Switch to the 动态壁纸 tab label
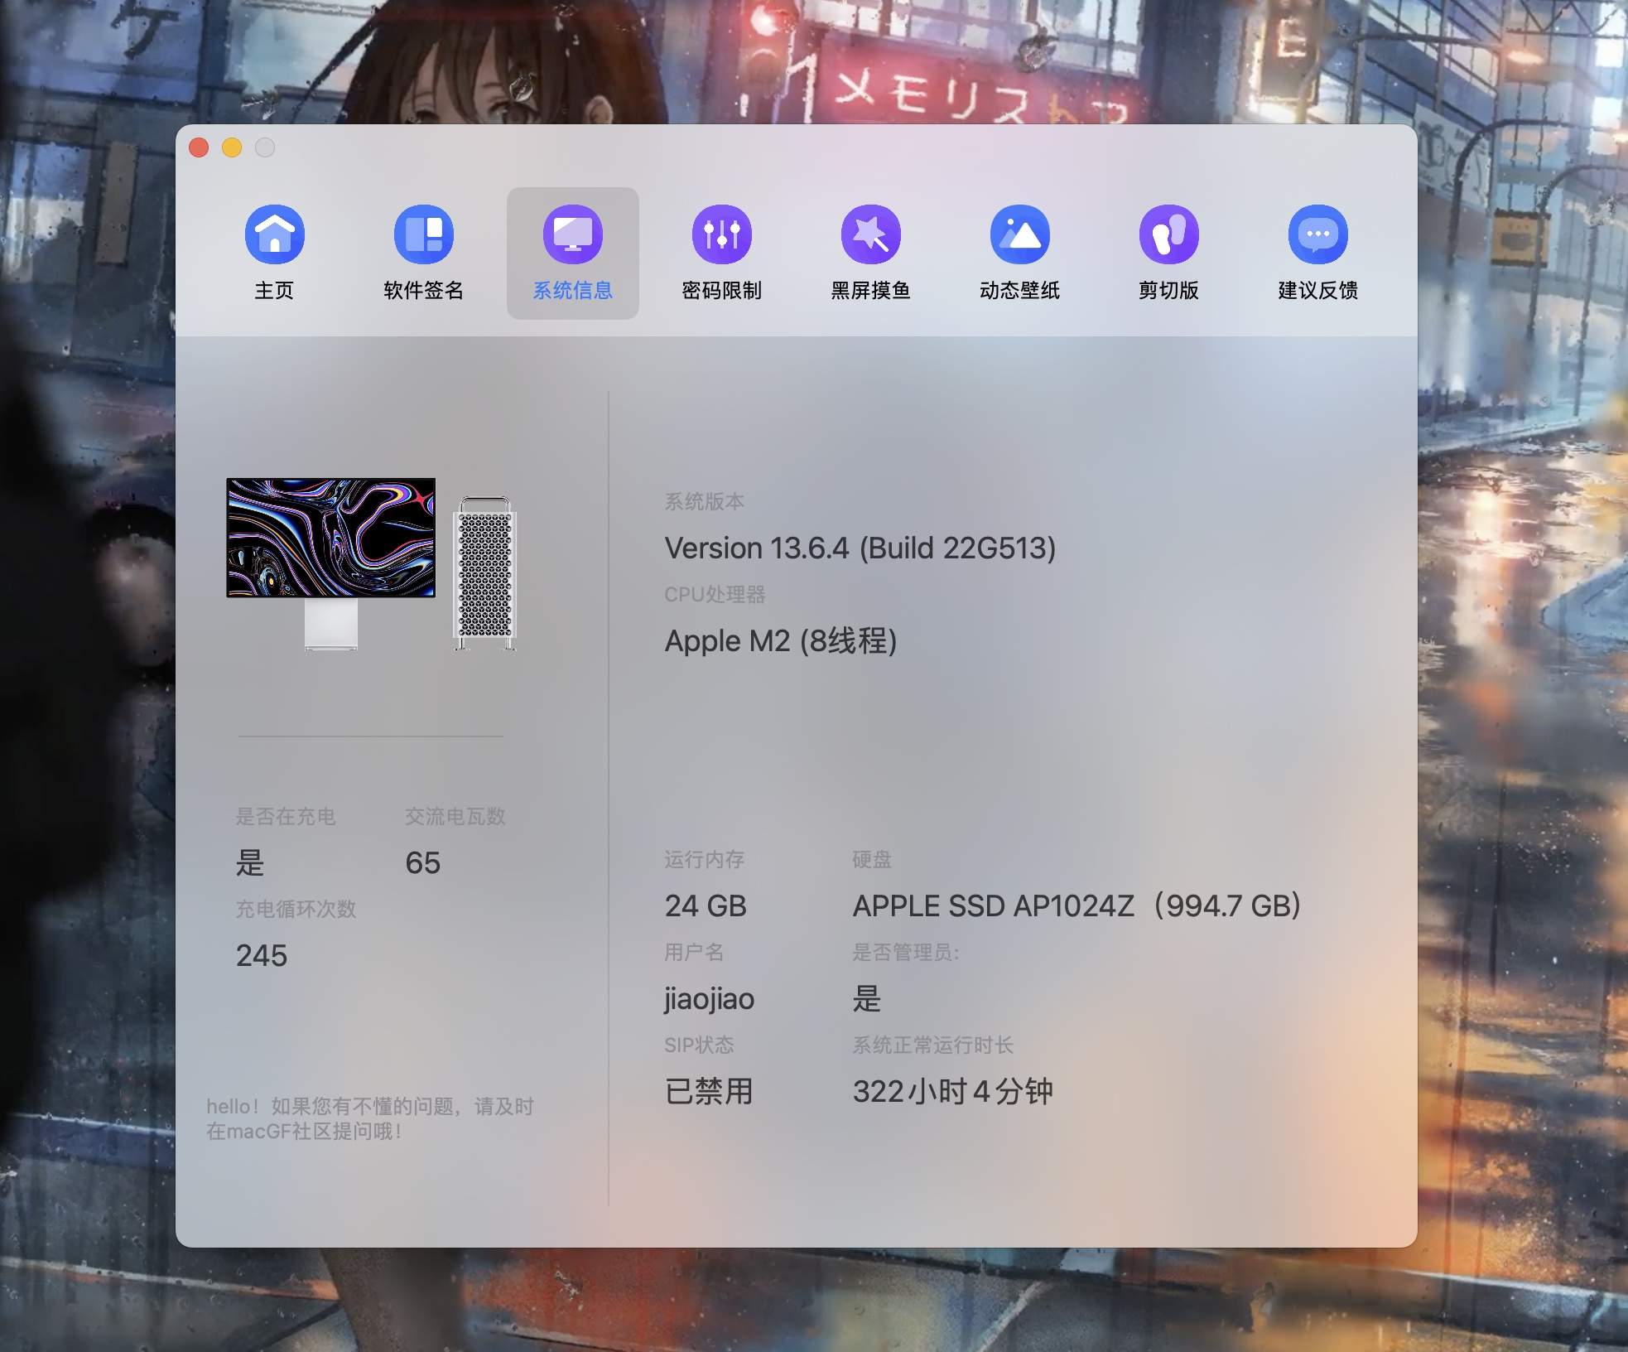Image resolution: width=1628 pixels, height=1352 pixels. click(x=1020, y=291)
